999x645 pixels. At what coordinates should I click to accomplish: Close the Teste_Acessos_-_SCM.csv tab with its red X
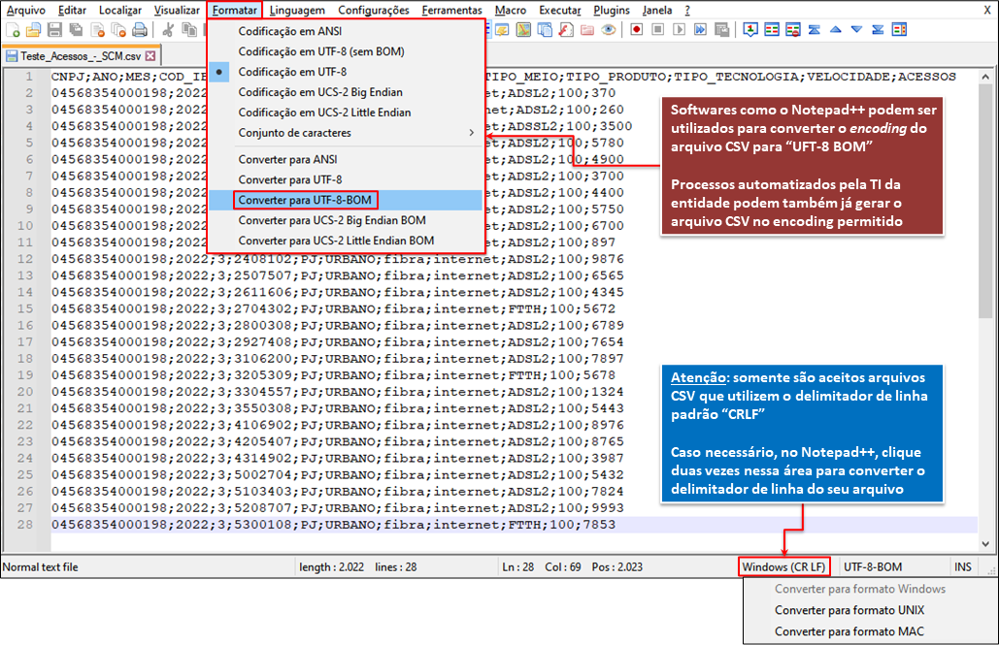[150, 56]
